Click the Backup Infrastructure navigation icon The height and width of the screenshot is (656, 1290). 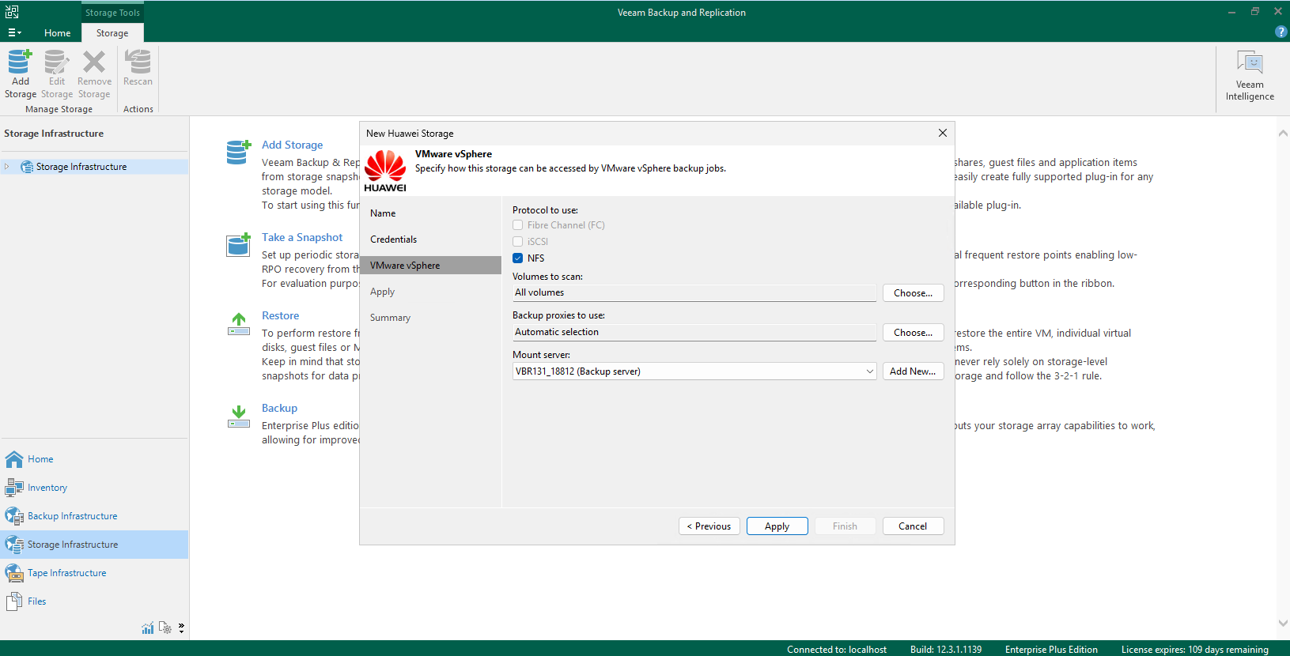pos(14,516)
